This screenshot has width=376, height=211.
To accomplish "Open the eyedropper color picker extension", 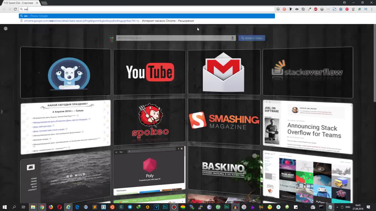I will 309,9.
